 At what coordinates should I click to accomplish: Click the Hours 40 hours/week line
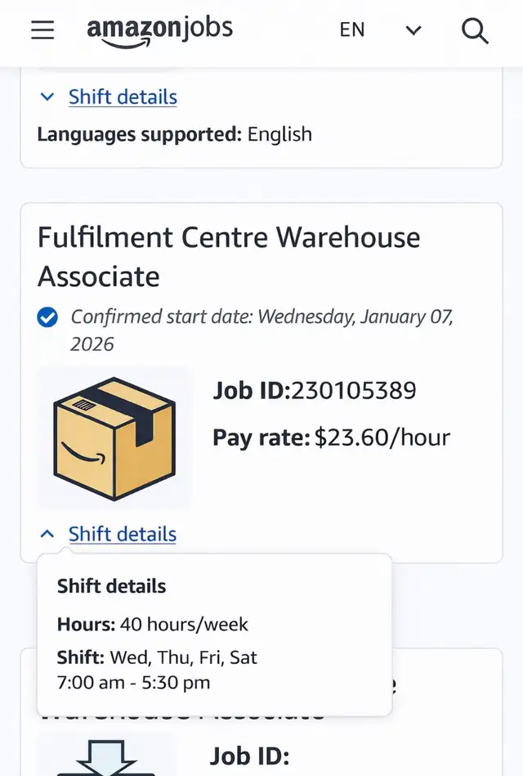tap(153, 625)
